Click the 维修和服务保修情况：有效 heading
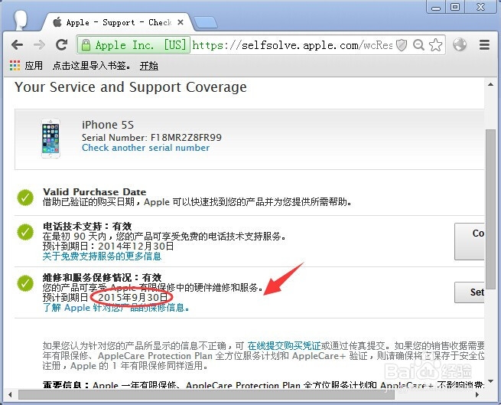Screen dimensions: 501x405 point(102,278)
